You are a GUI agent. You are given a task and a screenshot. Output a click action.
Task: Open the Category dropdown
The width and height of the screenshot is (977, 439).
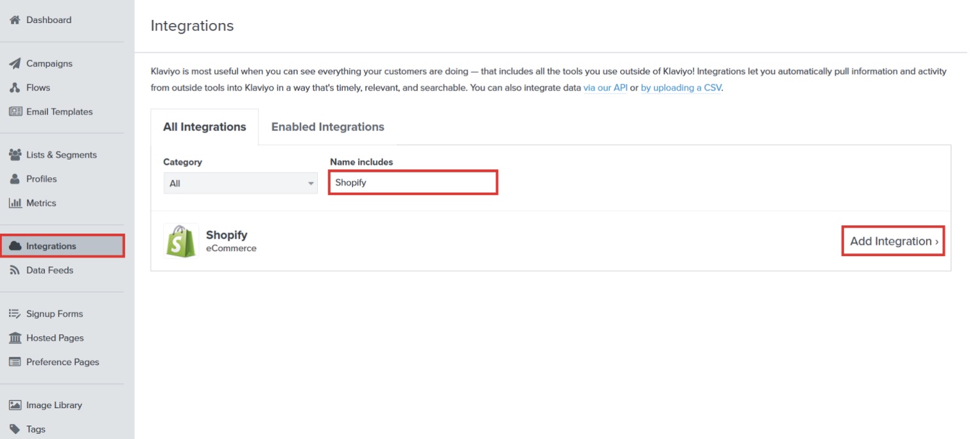[x=240, y=184]
